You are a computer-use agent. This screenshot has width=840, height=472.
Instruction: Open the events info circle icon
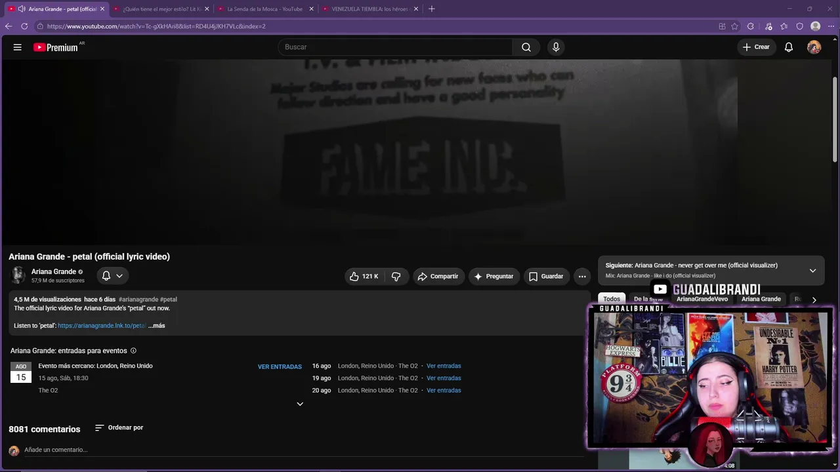click(133, 351)
